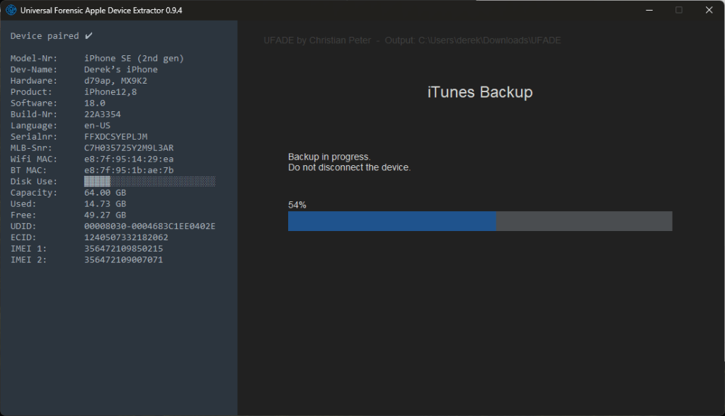This screenshot has width=725, height=416.
Task: Click the gray unfilled part of progress bar
Action: pos(583,221)
